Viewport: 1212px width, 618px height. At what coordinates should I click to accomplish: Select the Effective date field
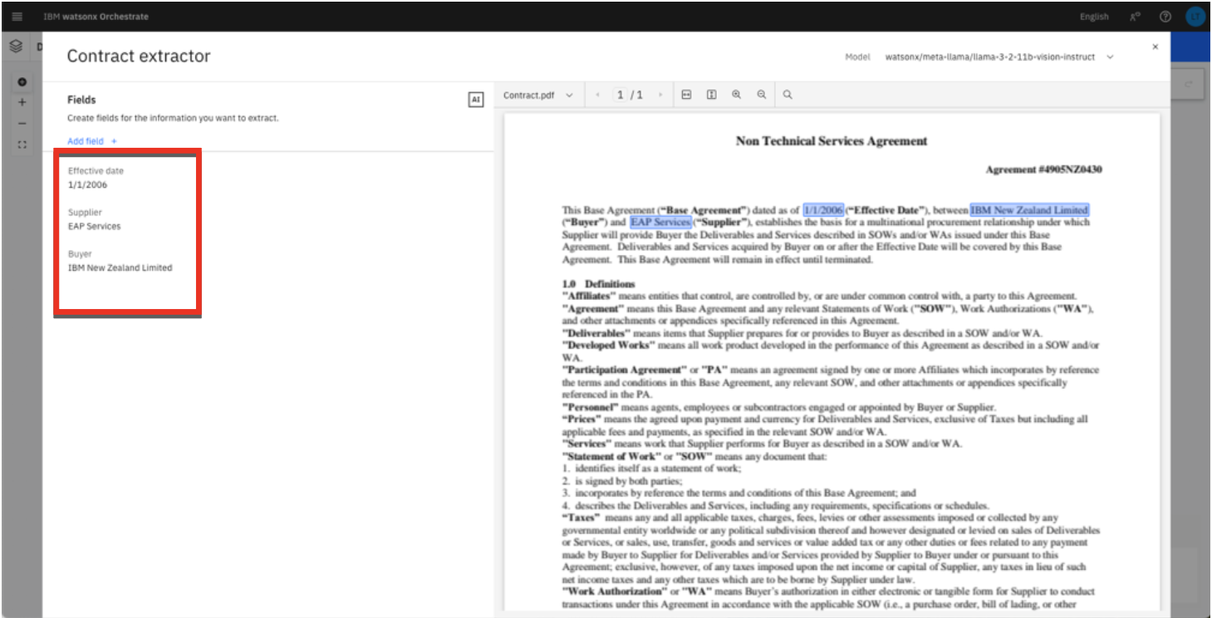96,178
